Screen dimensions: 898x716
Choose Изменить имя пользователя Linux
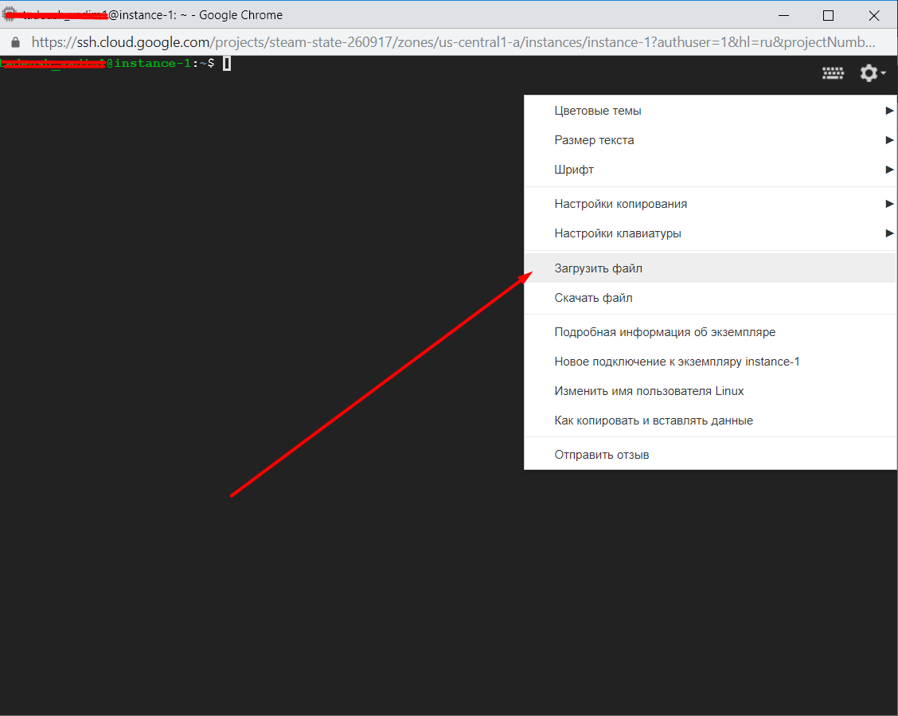point(710,391)
